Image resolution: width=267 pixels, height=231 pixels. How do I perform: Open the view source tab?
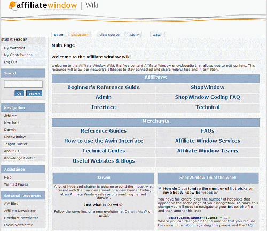(109, 34)
